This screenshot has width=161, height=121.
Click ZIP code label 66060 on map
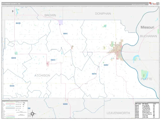pos(65,104)
